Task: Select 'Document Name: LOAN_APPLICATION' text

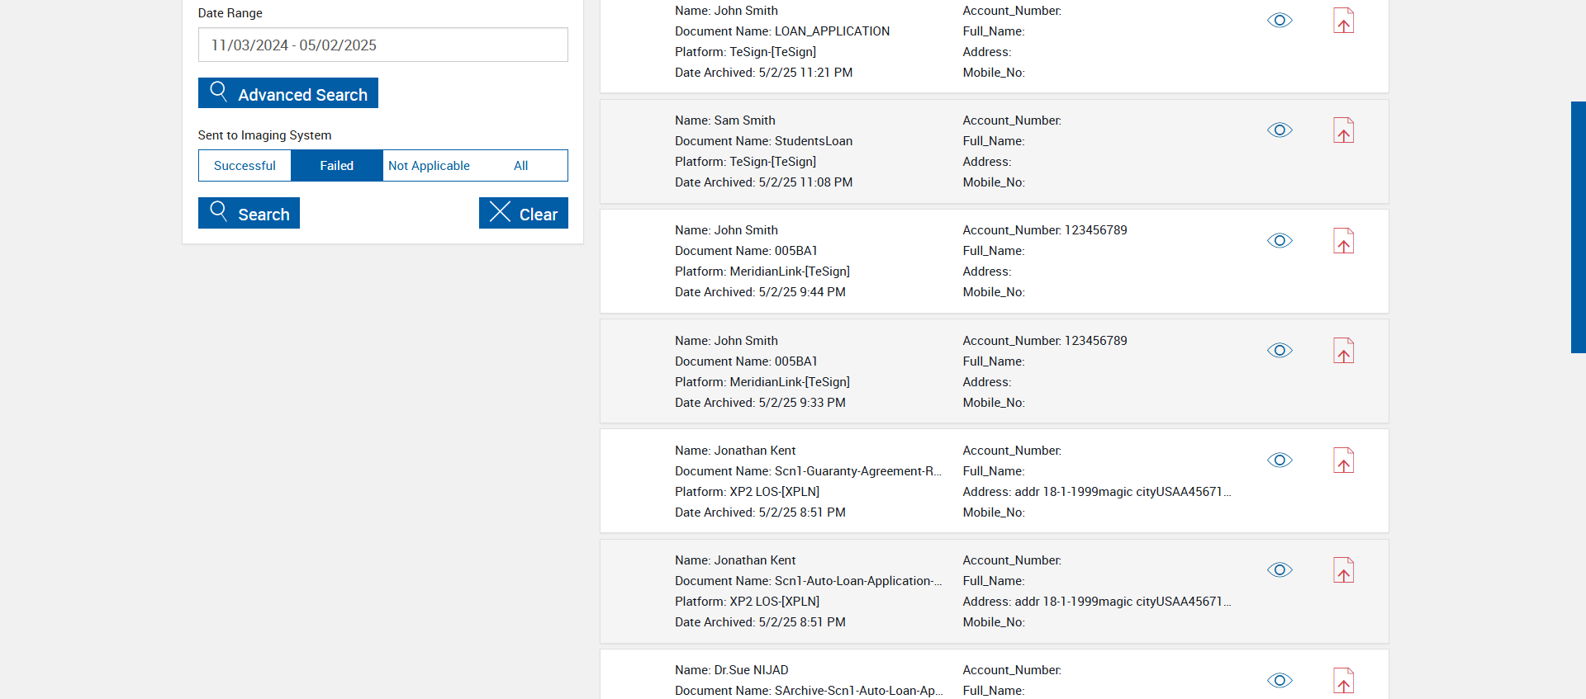Action: [x=782, y=31]
